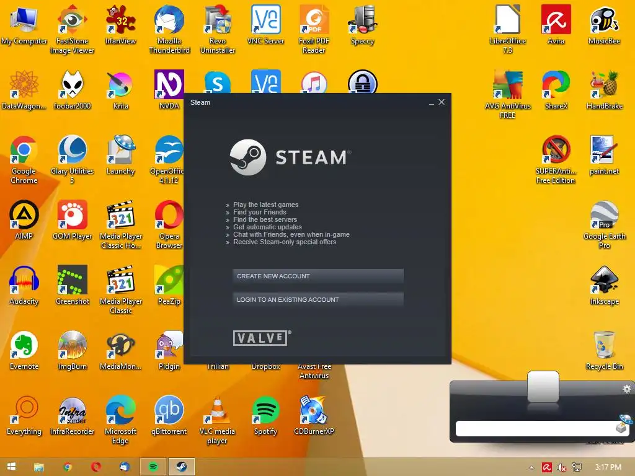635x476 pixels.
Task: Open Greenshot desktop shortcut
Action: tap(72, 285)
